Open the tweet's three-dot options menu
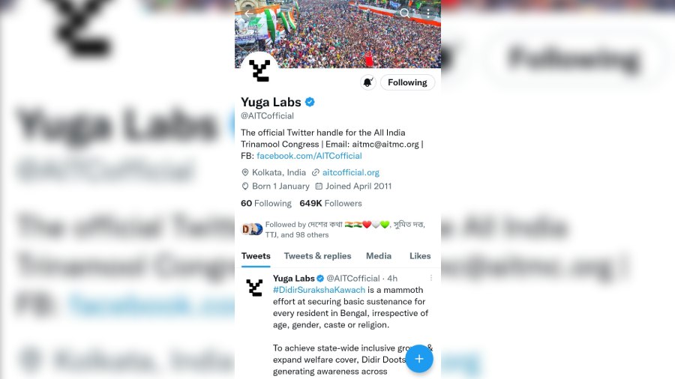Image resolution: width=675 pixels, height=379 pixels. point(431,278)
